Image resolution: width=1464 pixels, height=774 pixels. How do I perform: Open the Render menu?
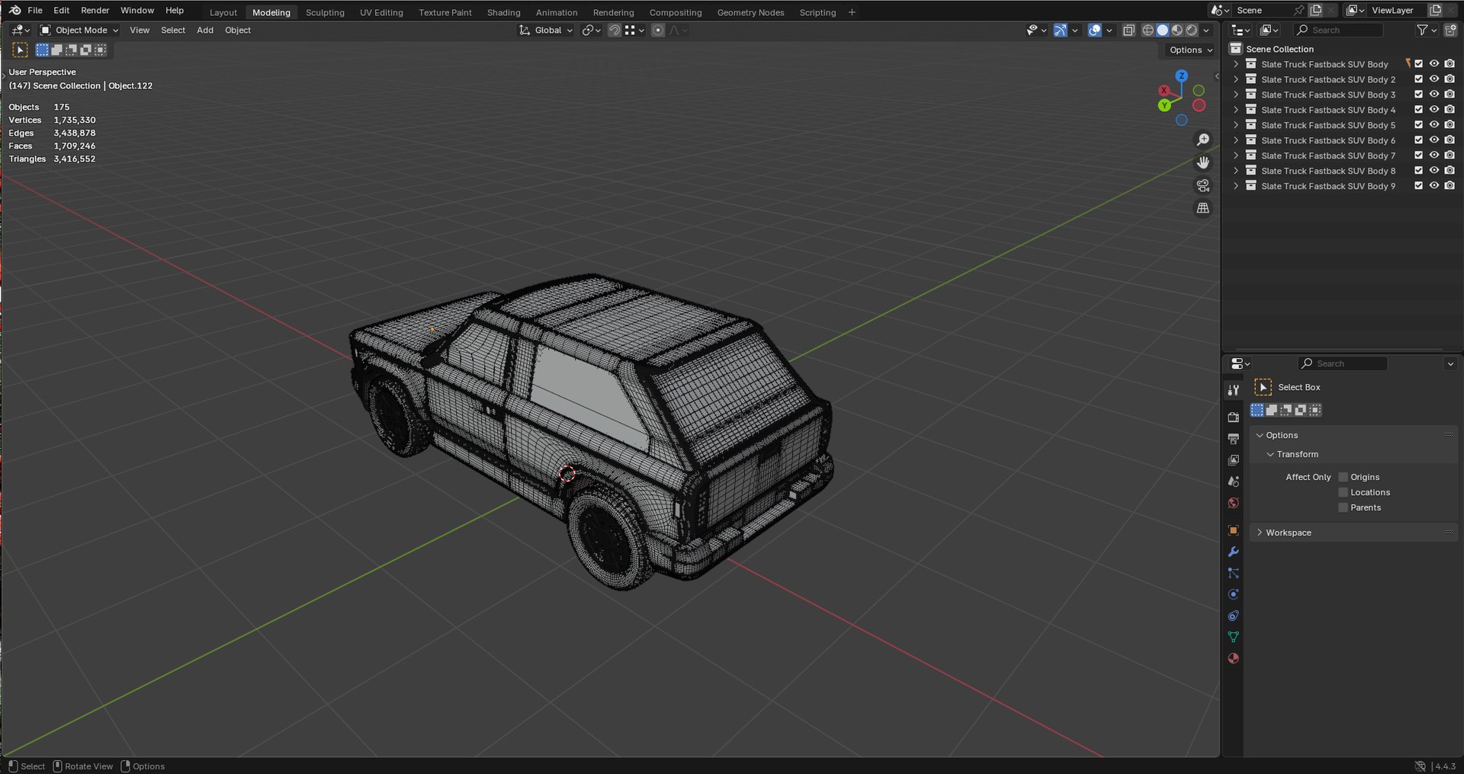95,11
